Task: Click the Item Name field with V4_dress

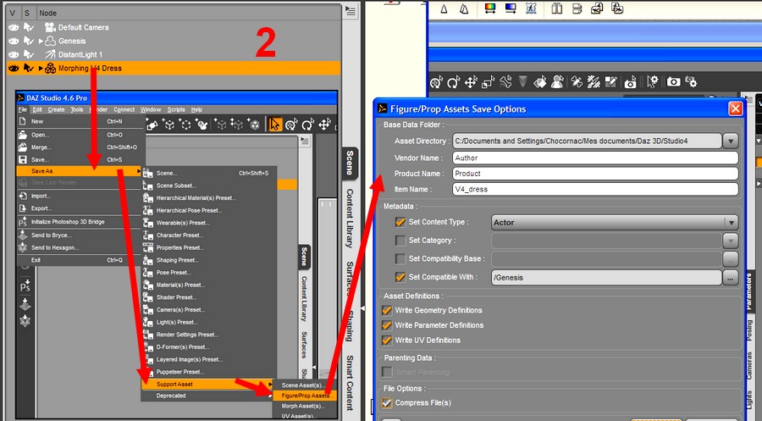Action: tap(595, 189)
